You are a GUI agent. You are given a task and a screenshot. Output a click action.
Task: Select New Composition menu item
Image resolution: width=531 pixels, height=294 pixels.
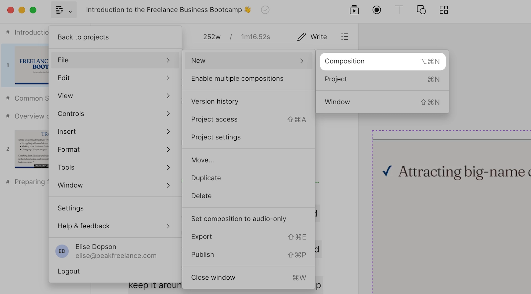coord(382,61)
